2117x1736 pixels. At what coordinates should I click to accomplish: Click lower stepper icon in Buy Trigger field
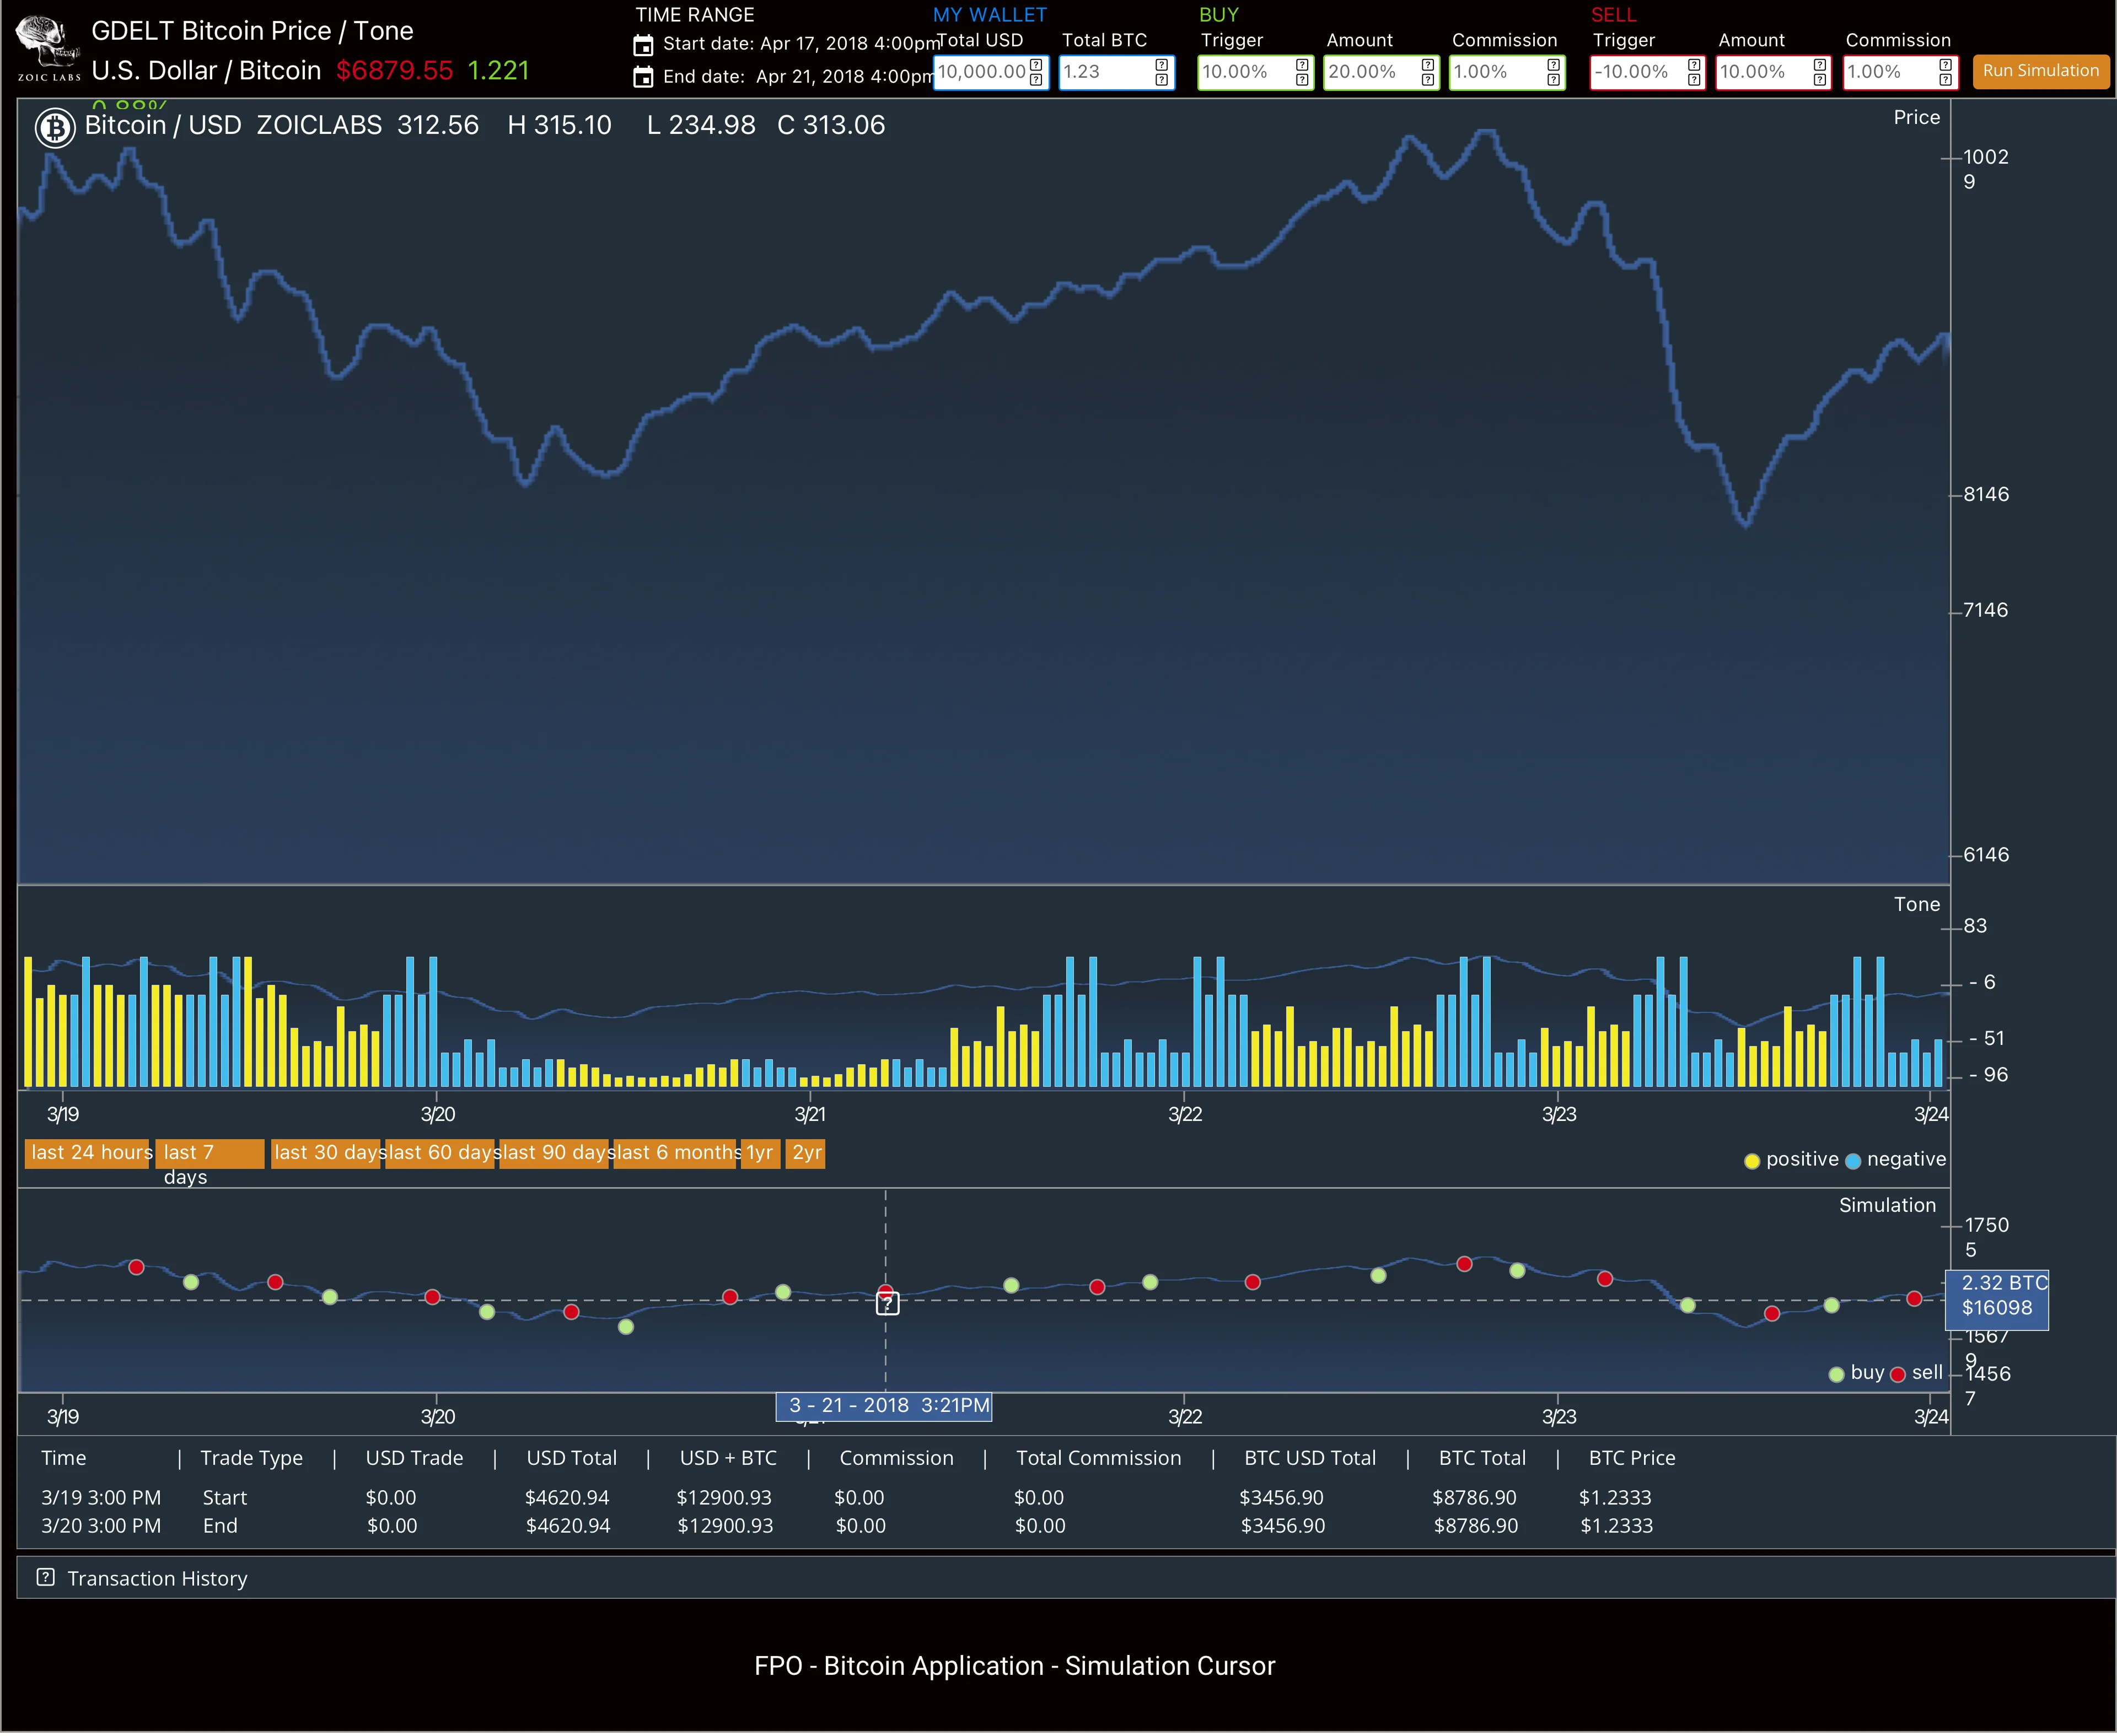1302,80
